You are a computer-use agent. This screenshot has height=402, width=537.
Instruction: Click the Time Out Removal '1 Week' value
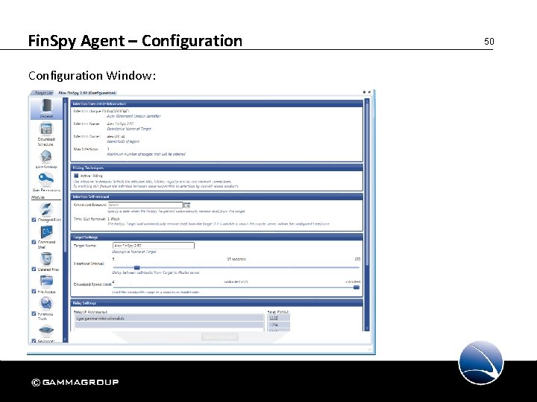tap(113, 219)
